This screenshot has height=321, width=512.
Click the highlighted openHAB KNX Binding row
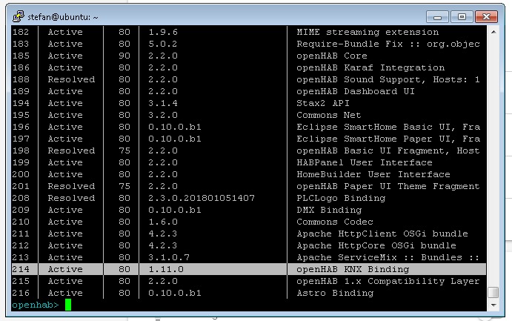[248, 269]
